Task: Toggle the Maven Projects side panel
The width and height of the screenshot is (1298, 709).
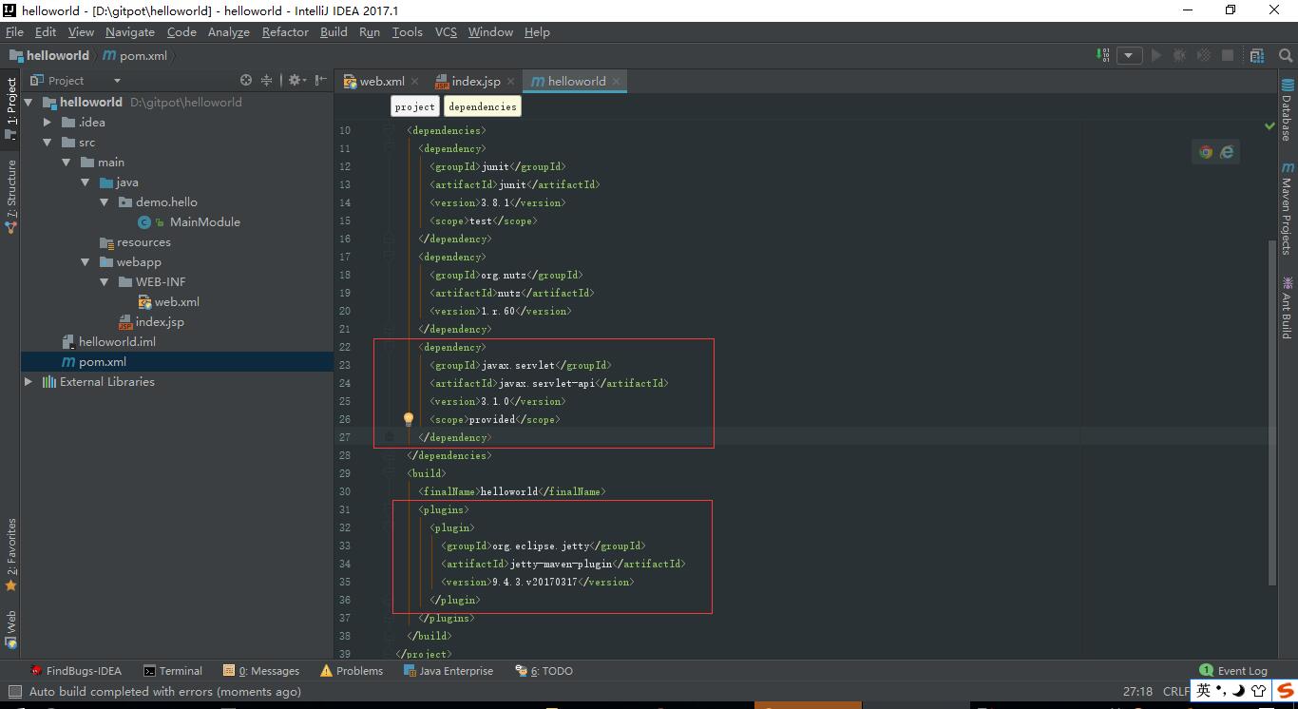Action: click(1287, 209)
